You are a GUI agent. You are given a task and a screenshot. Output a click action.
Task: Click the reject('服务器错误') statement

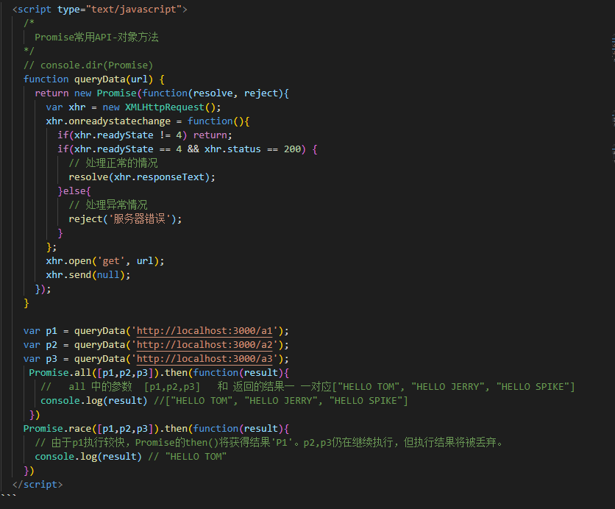tap(125, 219)
